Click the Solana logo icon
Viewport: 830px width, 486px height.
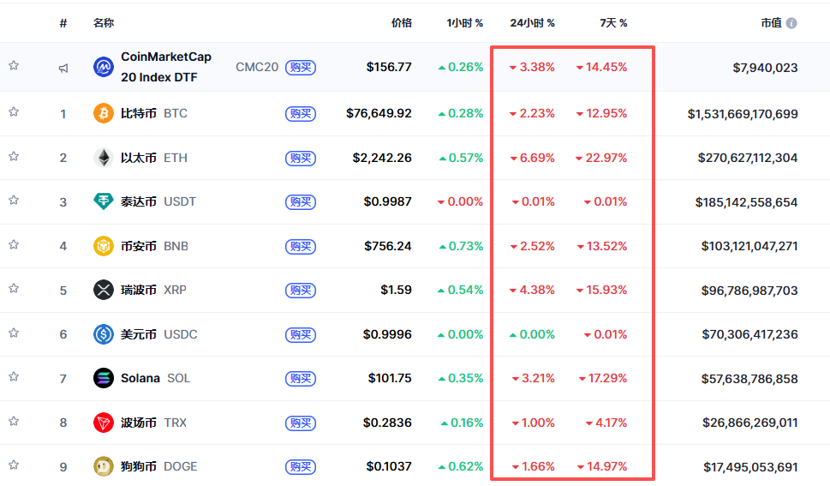(103, 378)
